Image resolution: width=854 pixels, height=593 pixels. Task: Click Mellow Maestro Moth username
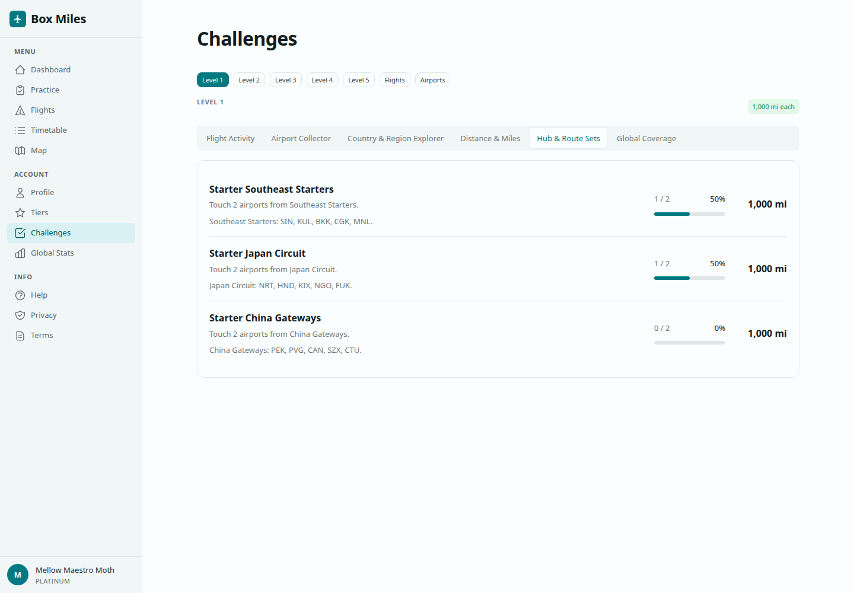coord(75,570)
